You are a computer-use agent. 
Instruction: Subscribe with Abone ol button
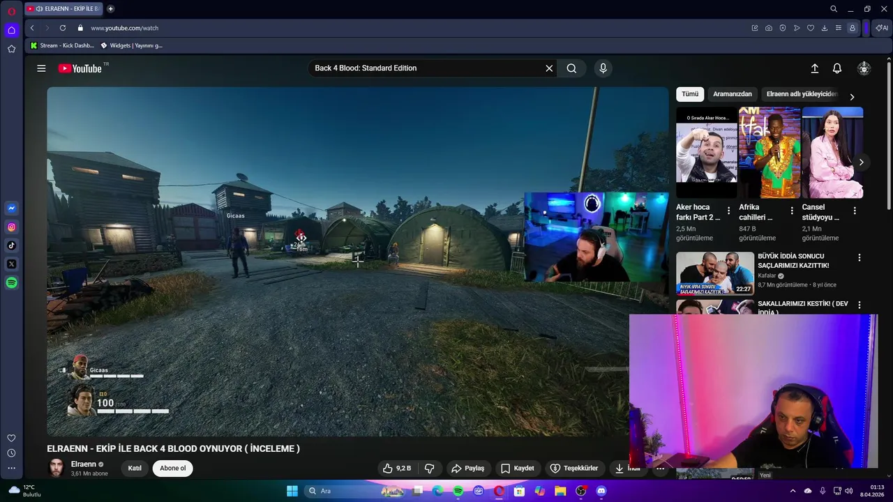(x=173, y=469)
